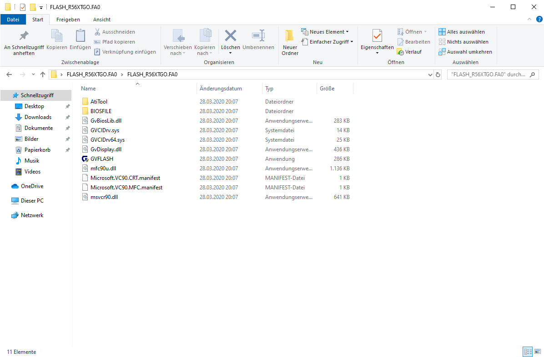Expand address bar history dropdown
544x357 pixels.
tap(430, 74)
